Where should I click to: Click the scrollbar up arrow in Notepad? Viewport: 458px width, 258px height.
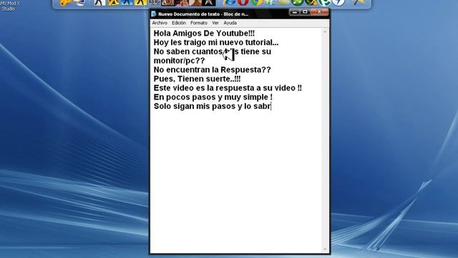(x=325, y=32)
